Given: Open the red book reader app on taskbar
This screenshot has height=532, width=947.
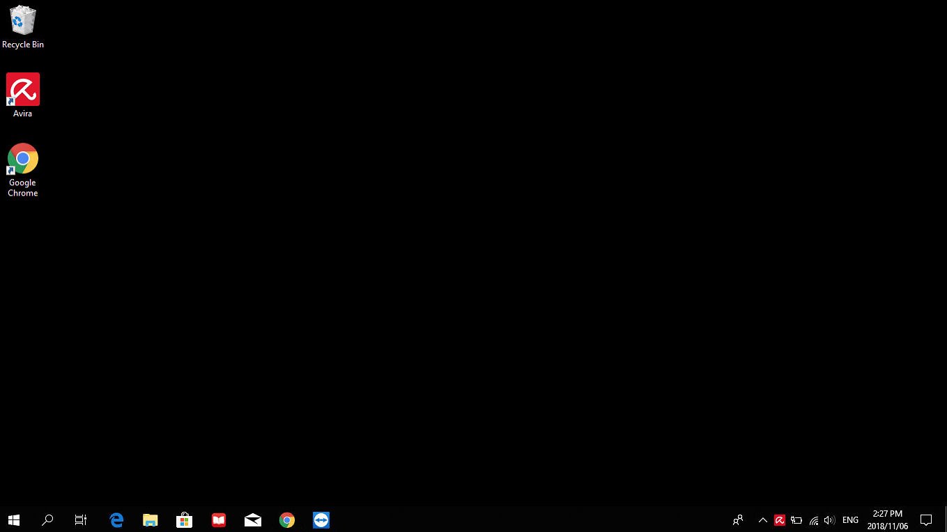Looking at the screenshot, I should pyautogui.click(x=219, y=519).
